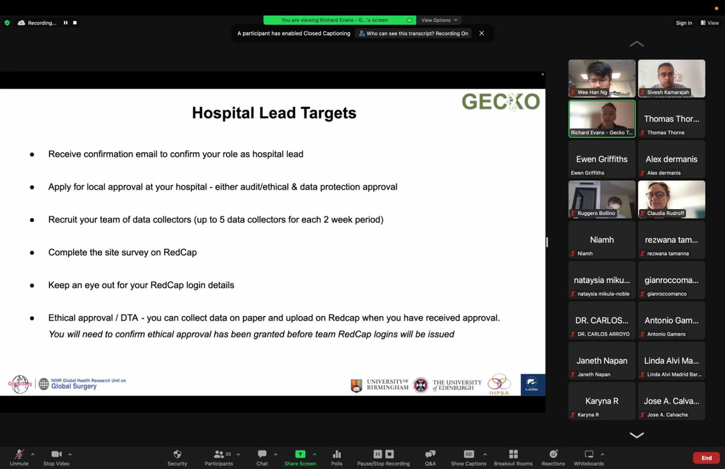Select Wee Han Ng video tile
Screen dimensions: 725x469
[x=602, y=79]
